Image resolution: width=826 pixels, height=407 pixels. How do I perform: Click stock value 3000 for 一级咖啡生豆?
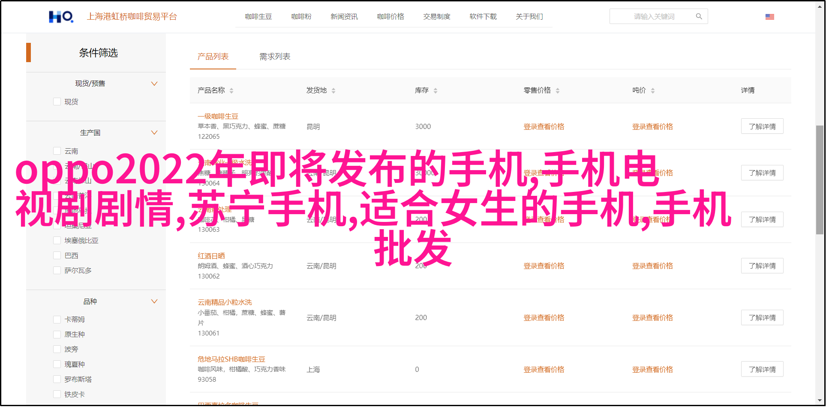point(423,126)
